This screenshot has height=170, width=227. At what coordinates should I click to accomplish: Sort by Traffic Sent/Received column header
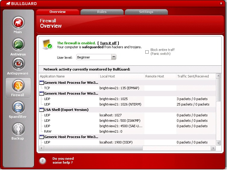click(196, 76)
